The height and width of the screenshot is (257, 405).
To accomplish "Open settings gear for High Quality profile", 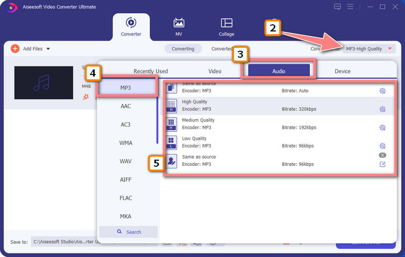I will (382, 109).
